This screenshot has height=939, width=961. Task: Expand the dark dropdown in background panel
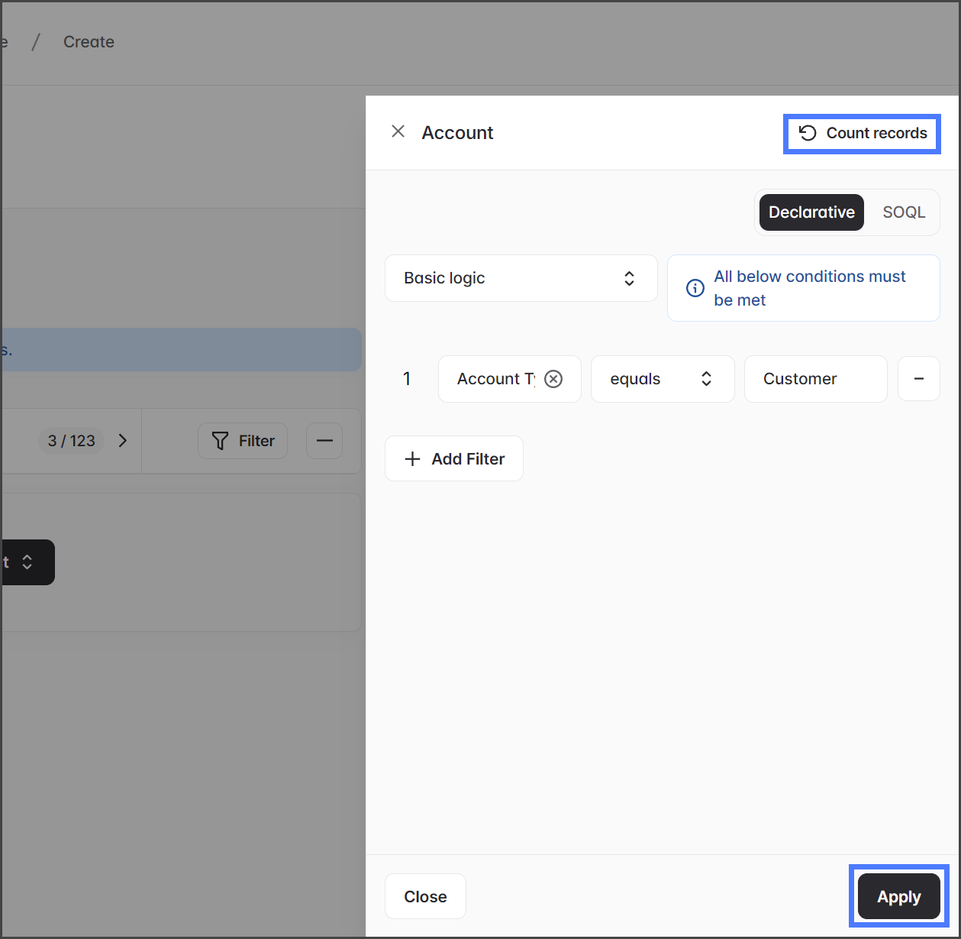27,562
